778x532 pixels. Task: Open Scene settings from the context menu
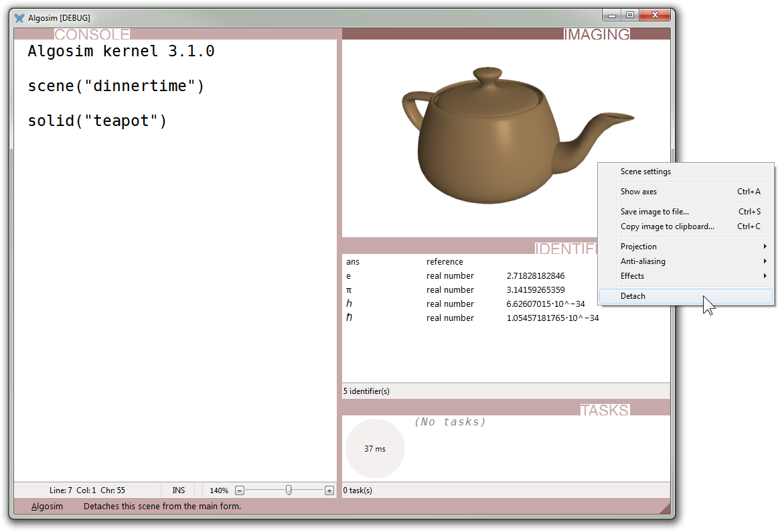pyautogui.click(x=645, y=172)
